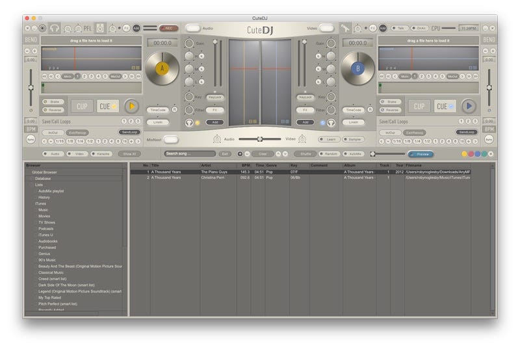Screen dimensions: 520x349
Task: Click the blue Preview button
Action: [x=421, y=154]
